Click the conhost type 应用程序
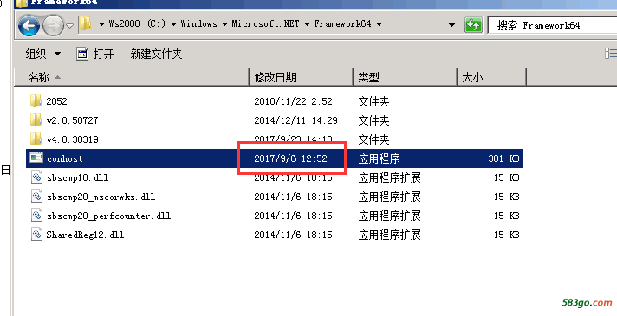Screen dimensions: 617x316 (380, 158)
